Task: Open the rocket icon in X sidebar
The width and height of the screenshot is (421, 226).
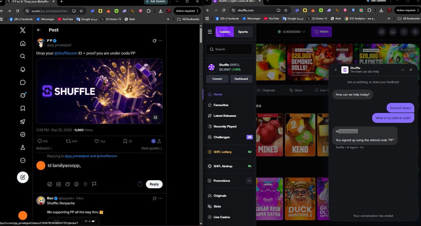Action: click(x=23, y=121)
